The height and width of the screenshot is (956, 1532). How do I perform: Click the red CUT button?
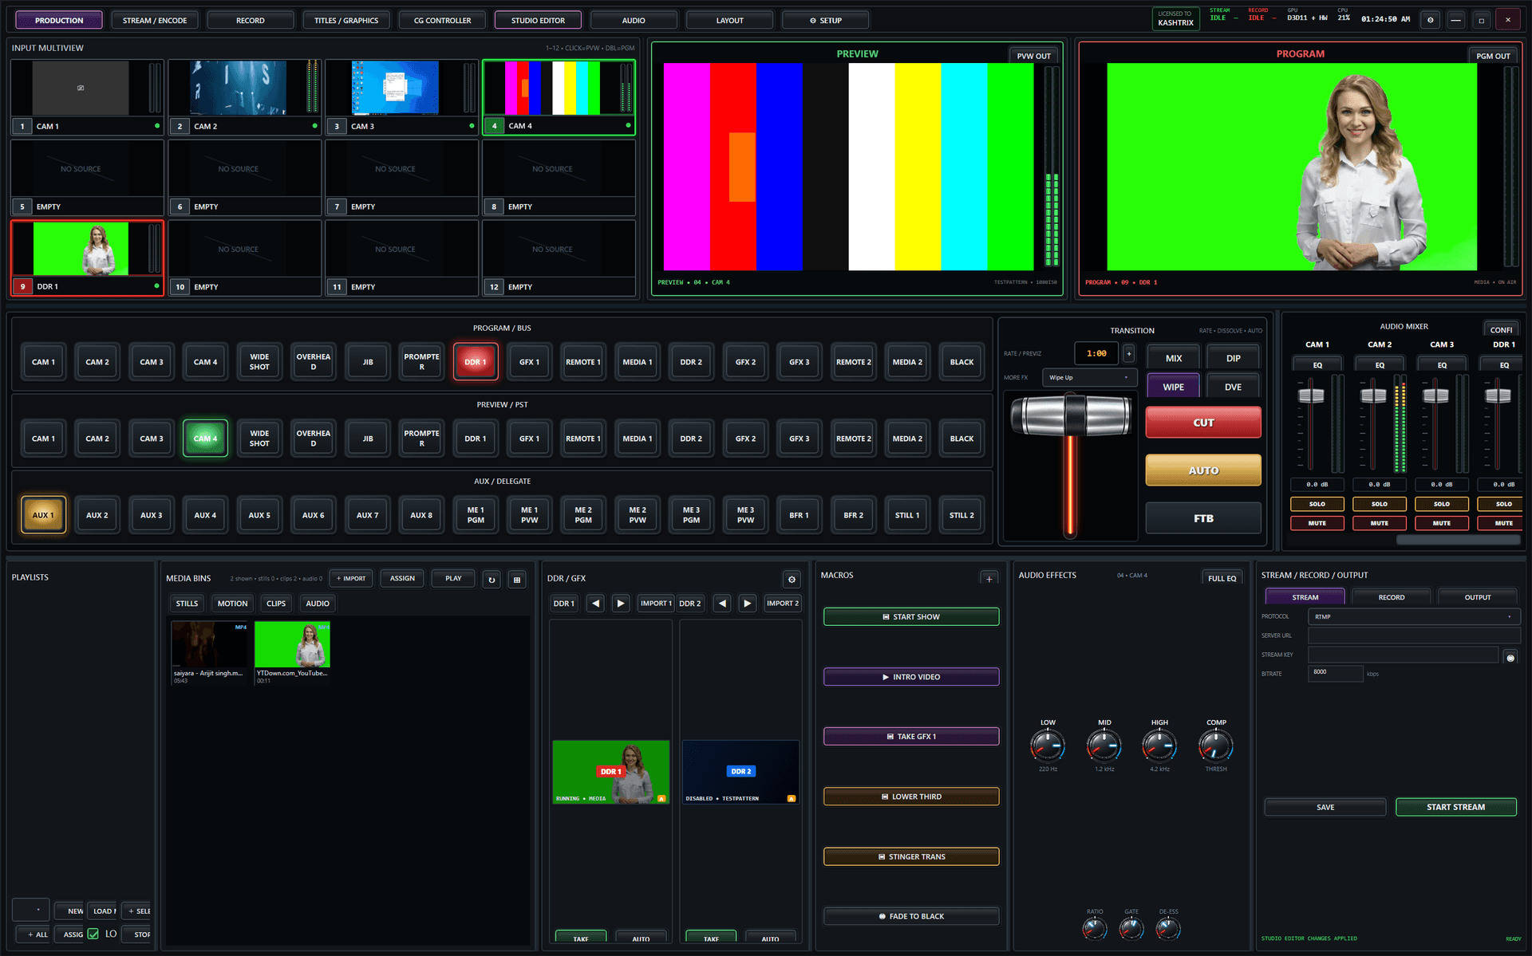coord(1203,423)
